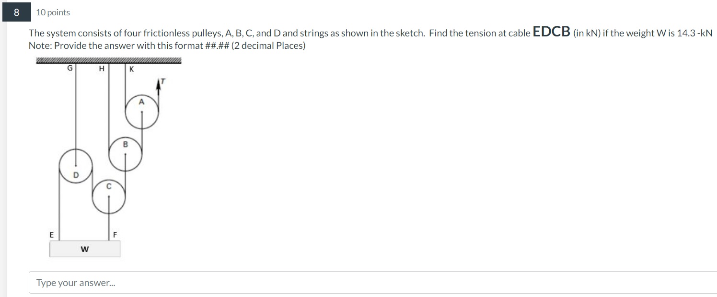Click the label H in the sketch

102,69
